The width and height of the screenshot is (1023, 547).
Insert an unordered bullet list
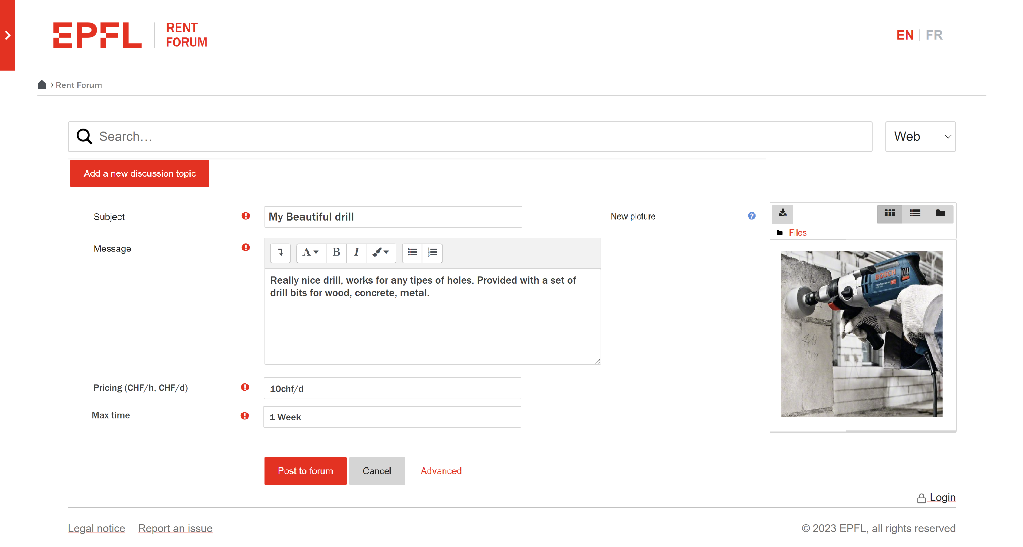tap(412, 252)
